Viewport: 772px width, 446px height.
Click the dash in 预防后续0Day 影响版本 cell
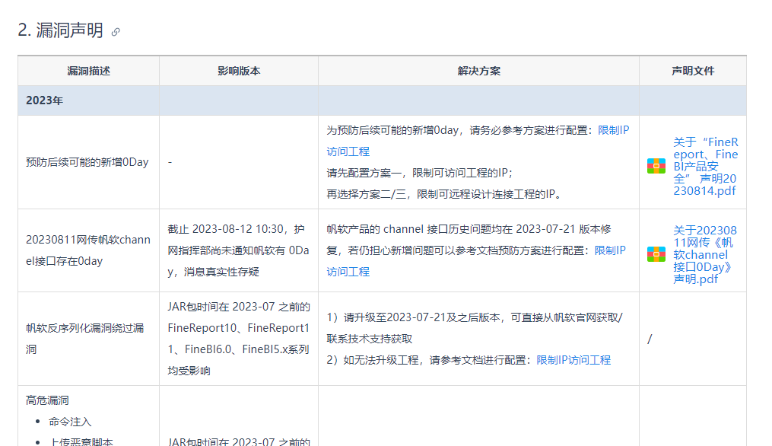(170, 162)
